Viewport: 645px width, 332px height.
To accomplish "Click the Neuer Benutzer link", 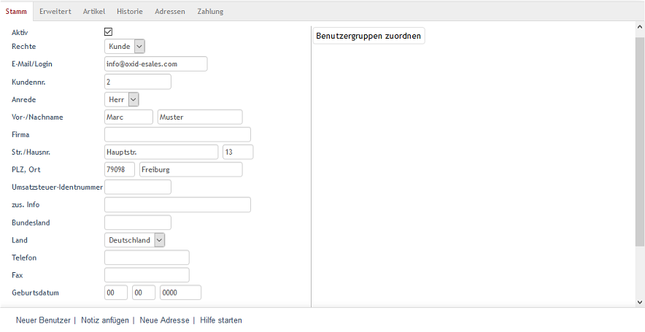I will tap(43, 320).
